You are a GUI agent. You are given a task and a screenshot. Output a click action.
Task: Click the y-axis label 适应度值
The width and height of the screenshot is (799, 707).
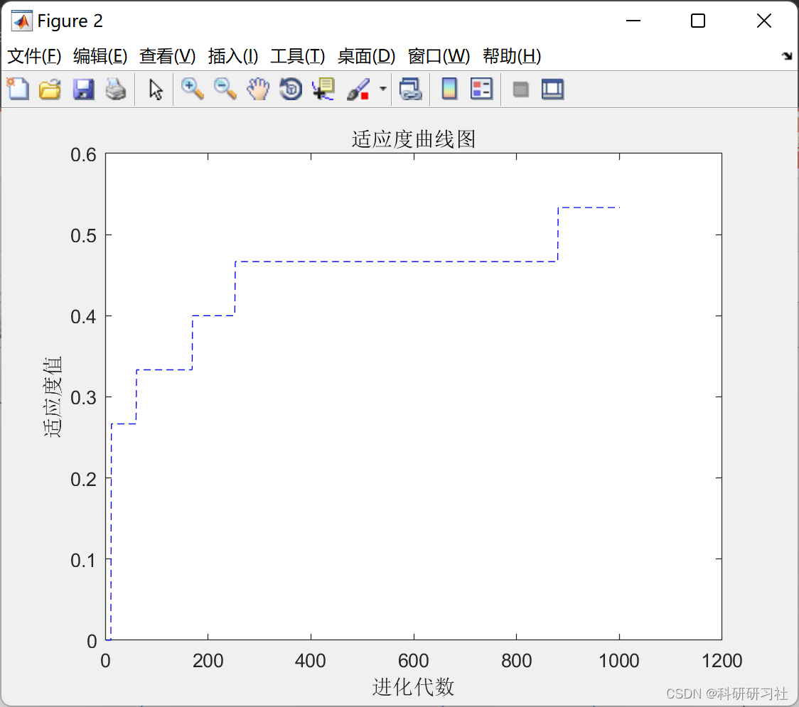pos(52,396)
